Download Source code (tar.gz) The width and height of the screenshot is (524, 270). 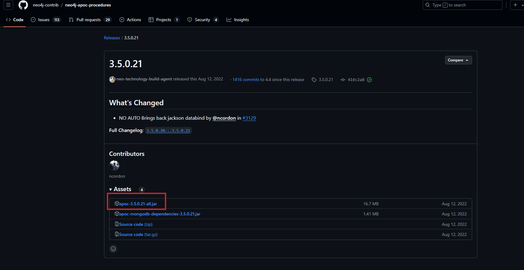(138, 234)
